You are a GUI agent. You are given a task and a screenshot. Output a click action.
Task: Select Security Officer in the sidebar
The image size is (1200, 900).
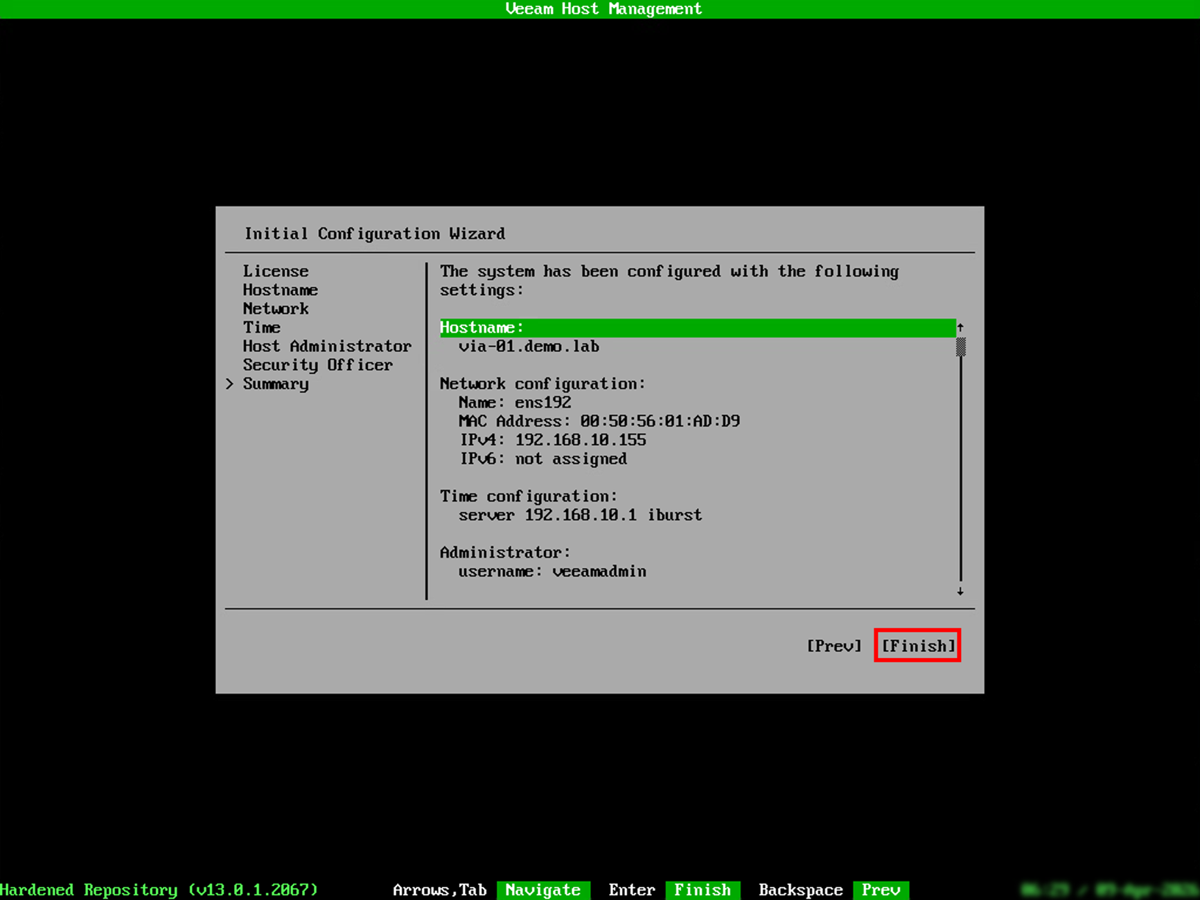[318, 364]
